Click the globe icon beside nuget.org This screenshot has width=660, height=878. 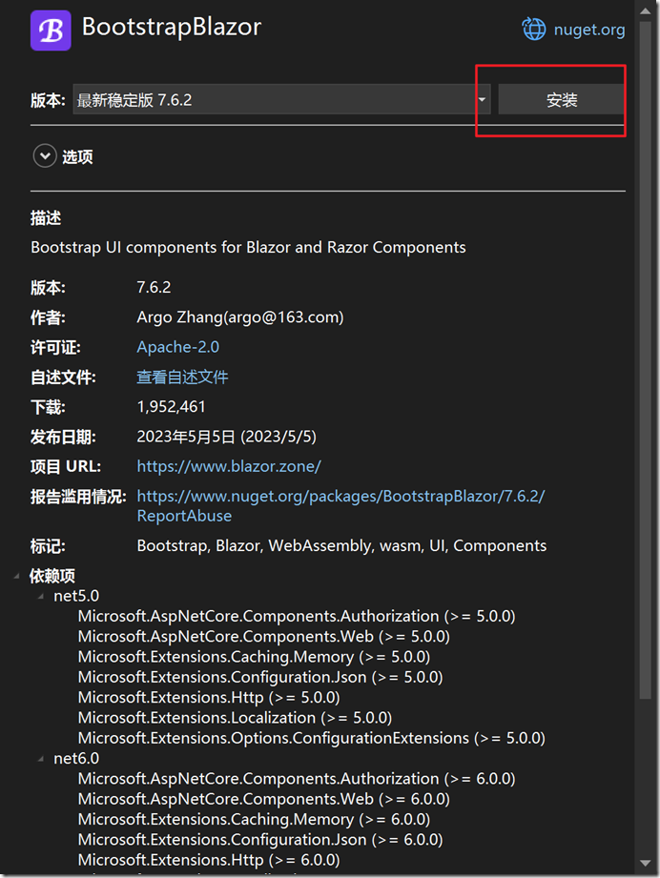point(534,30)
